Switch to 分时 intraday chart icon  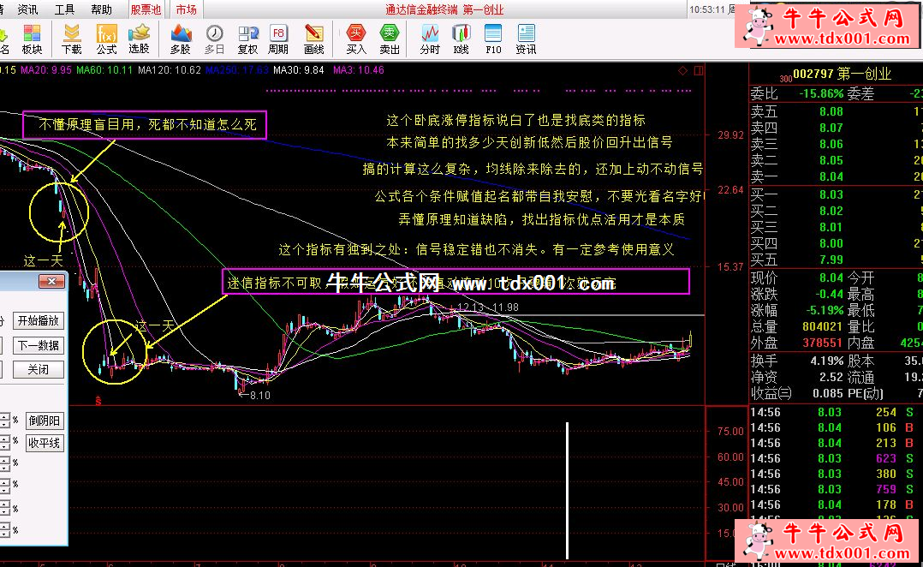[430, 39]
